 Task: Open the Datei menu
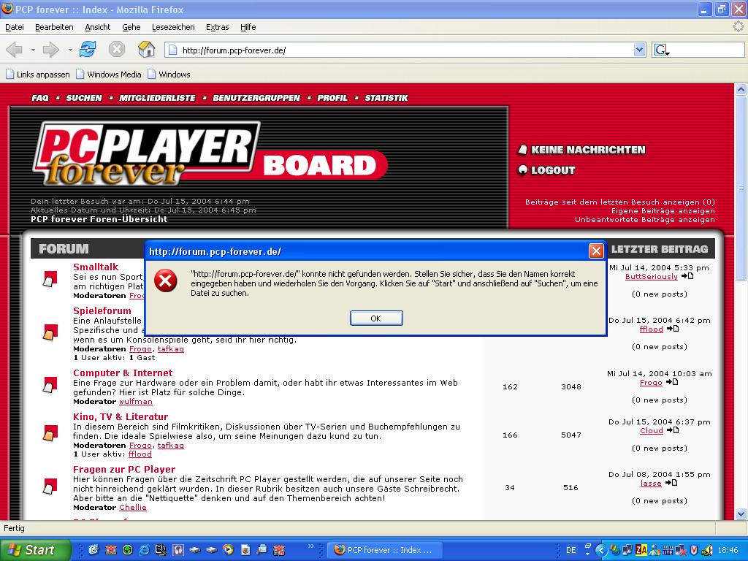click(x=15, y=27)
